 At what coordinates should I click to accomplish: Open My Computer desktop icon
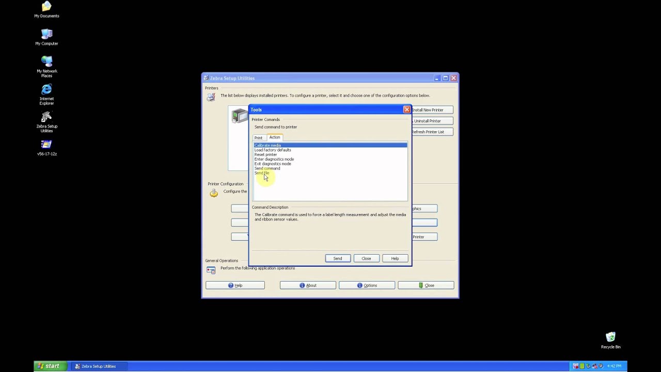point(46,37)
